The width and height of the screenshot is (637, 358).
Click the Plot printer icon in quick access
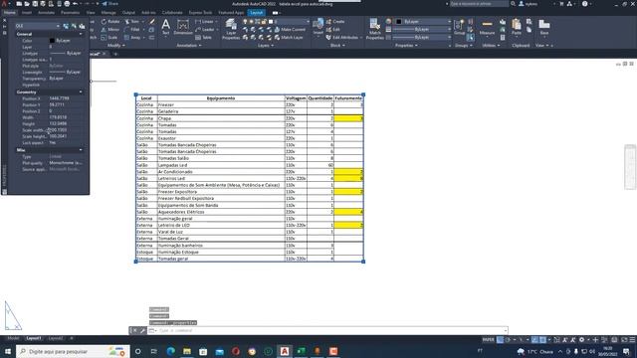67,4
